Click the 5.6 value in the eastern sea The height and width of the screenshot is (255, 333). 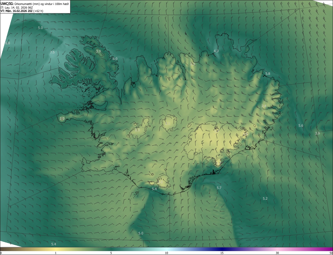coord(301,126)
